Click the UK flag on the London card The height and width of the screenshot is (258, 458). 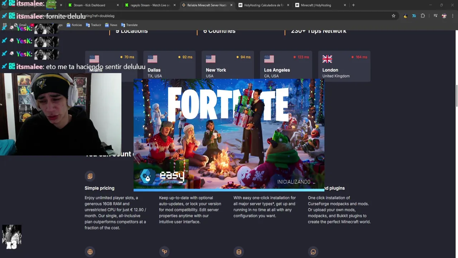[x=327, y=59]
